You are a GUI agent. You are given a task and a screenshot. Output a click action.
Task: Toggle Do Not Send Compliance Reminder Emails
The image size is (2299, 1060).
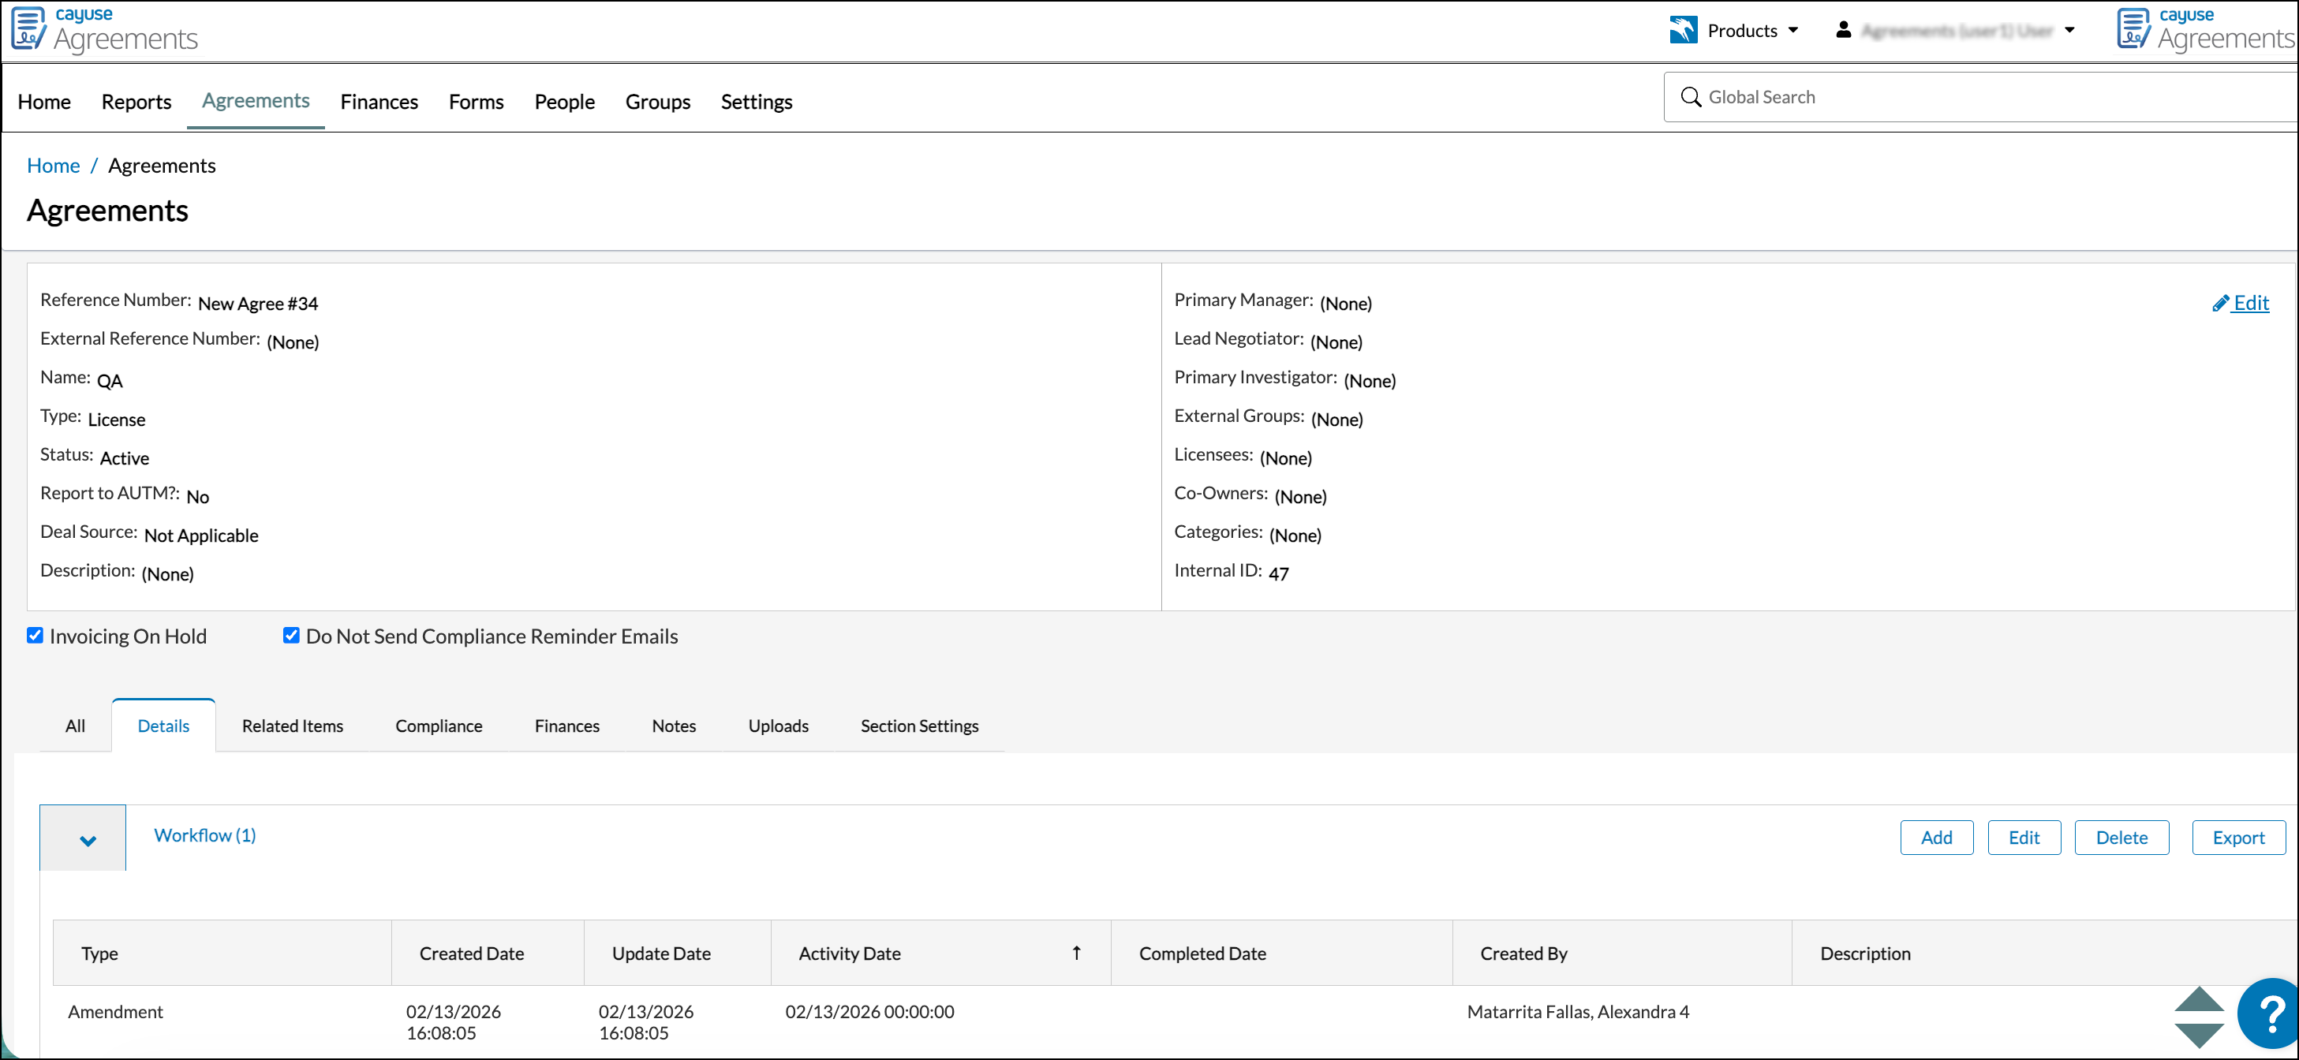[x=291, y=635]
